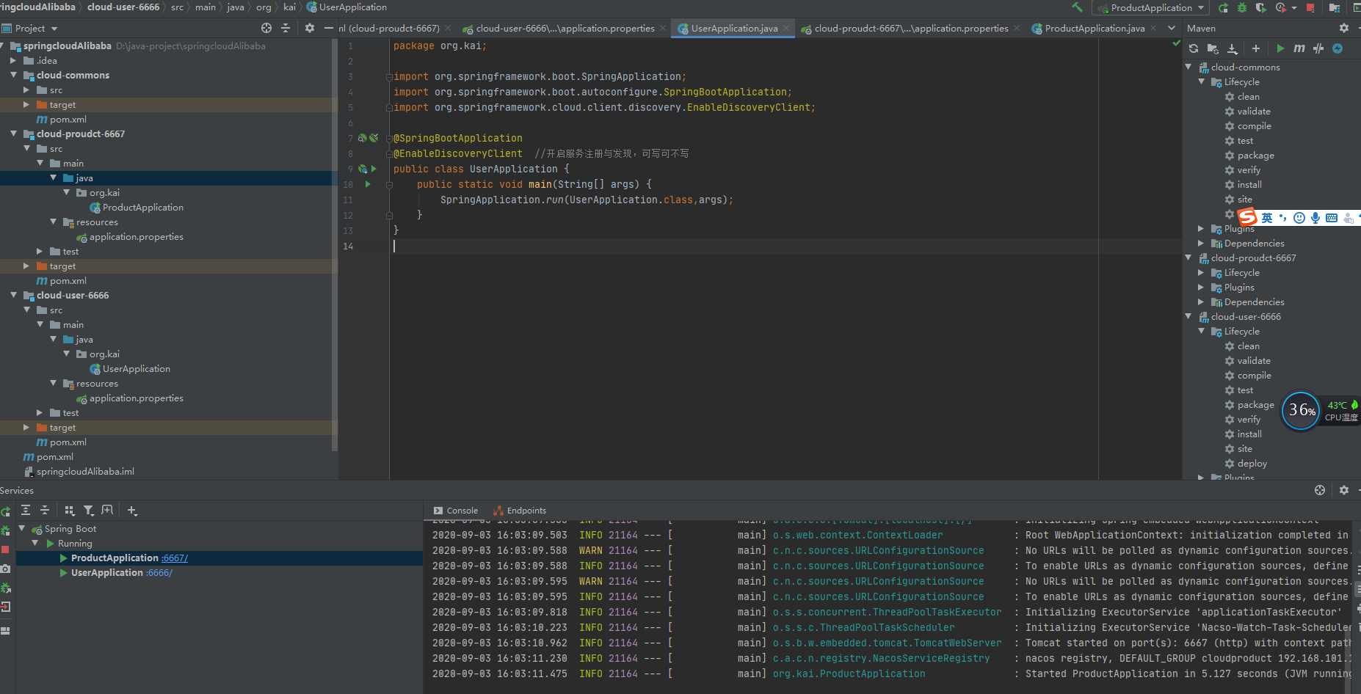Collapse Running node in Services tree
1361x694 pixels.
coord(35,543)
